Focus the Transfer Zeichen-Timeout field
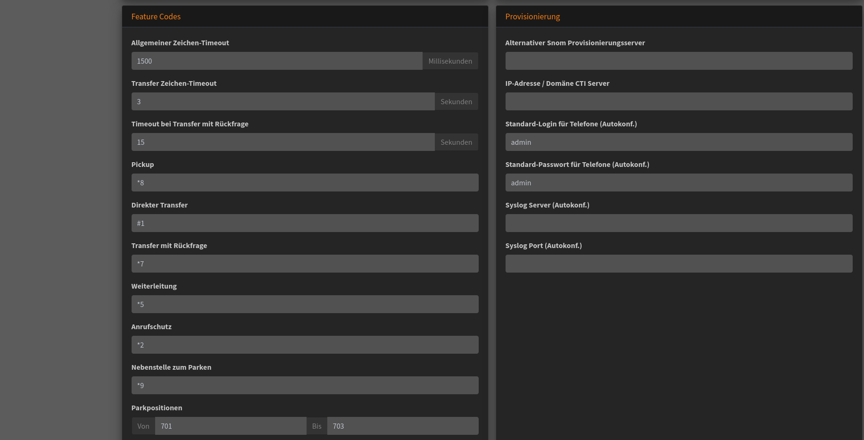 [282, 101]
